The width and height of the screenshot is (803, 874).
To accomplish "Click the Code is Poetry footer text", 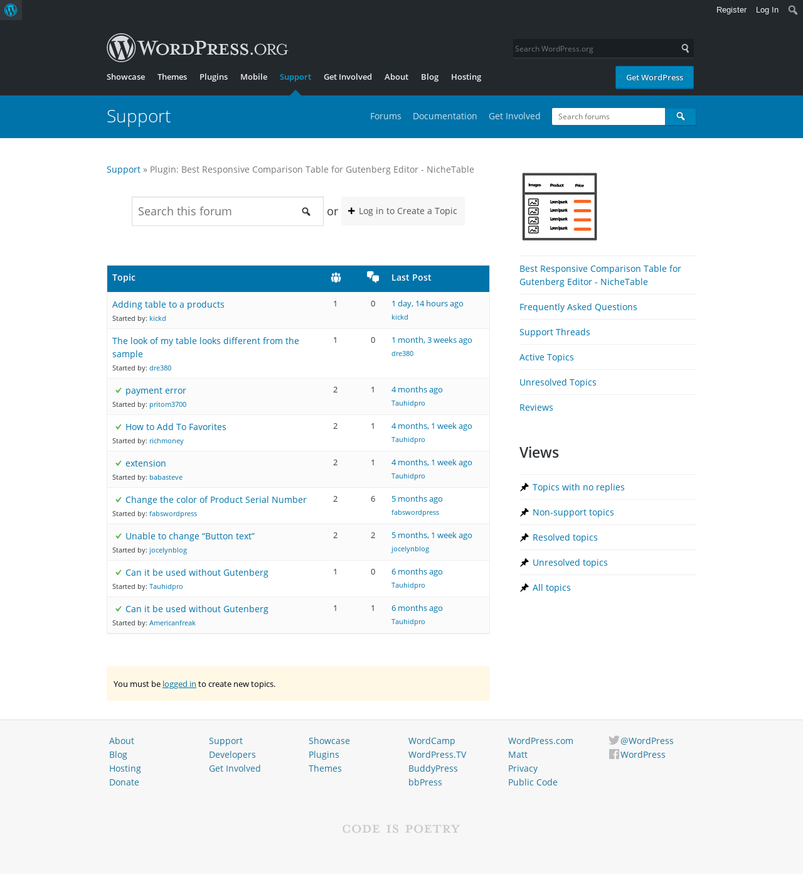I will point(401,829).
